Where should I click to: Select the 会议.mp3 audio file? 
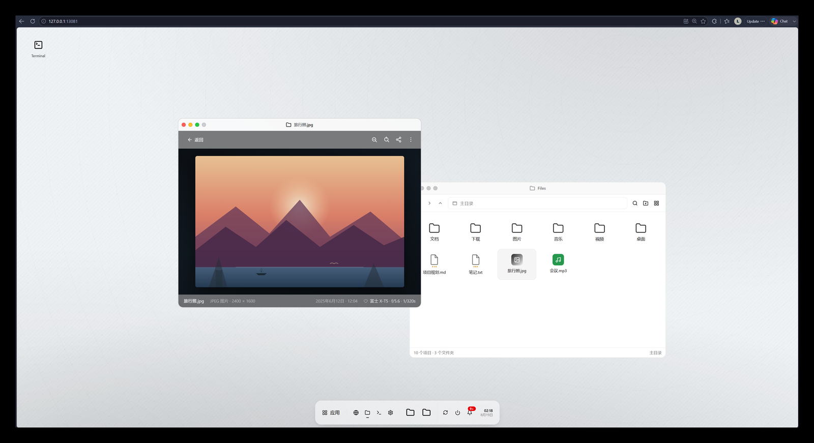(558, 264)
